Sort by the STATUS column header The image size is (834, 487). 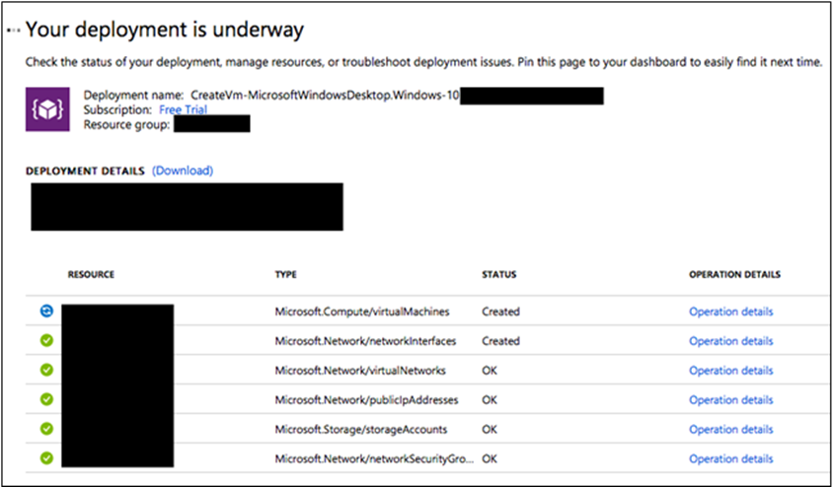(x=498, y=275)
